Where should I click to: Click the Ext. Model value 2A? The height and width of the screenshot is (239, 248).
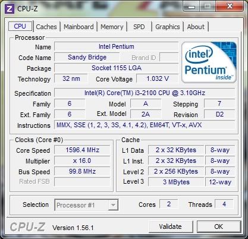[146, 114]
